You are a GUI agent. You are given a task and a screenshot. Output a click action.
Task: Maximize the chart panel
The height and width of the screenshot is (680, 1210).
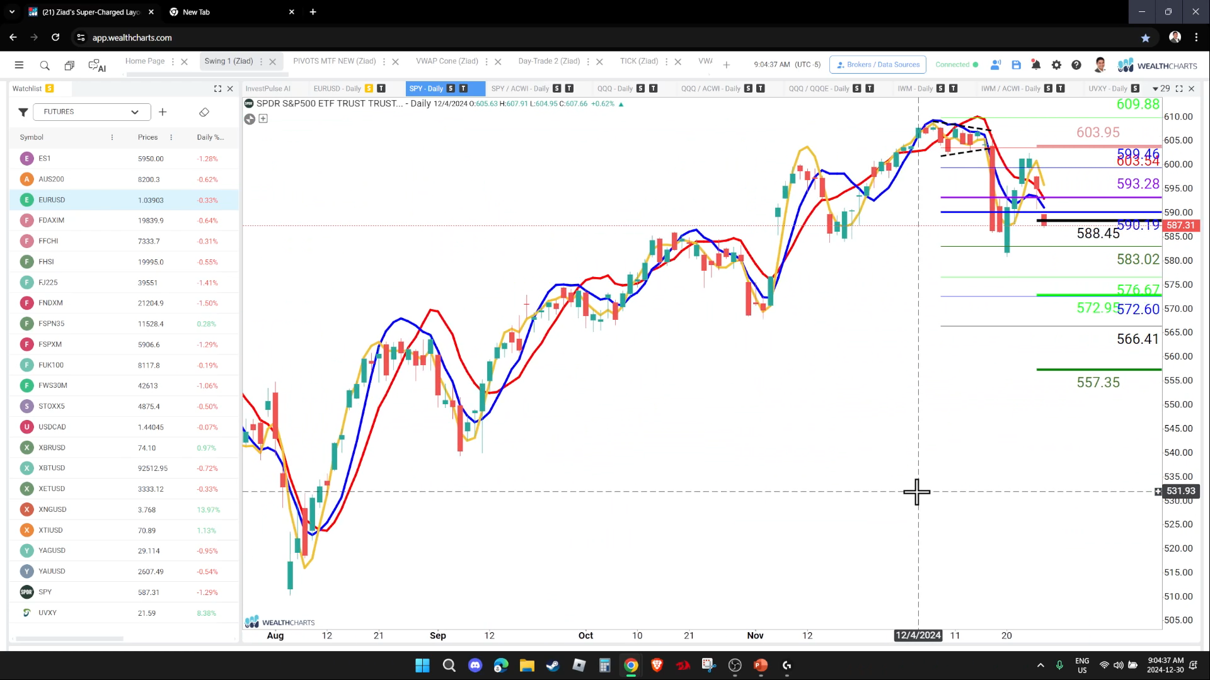[1179, 89]
